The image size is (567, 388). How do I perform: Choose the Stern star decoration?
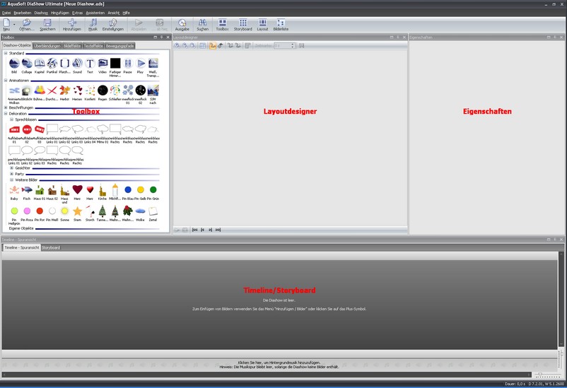pos(77,211)
